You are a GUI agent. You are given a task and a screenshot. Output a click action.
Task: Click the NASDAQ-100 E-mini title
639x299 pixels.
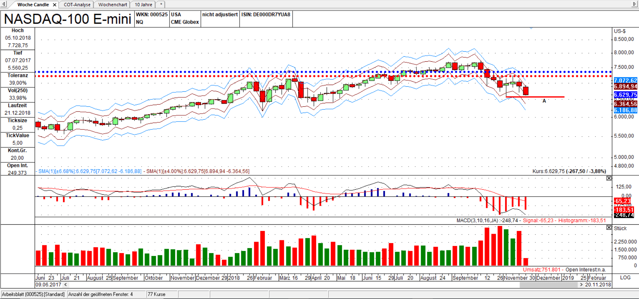(68, 19)
